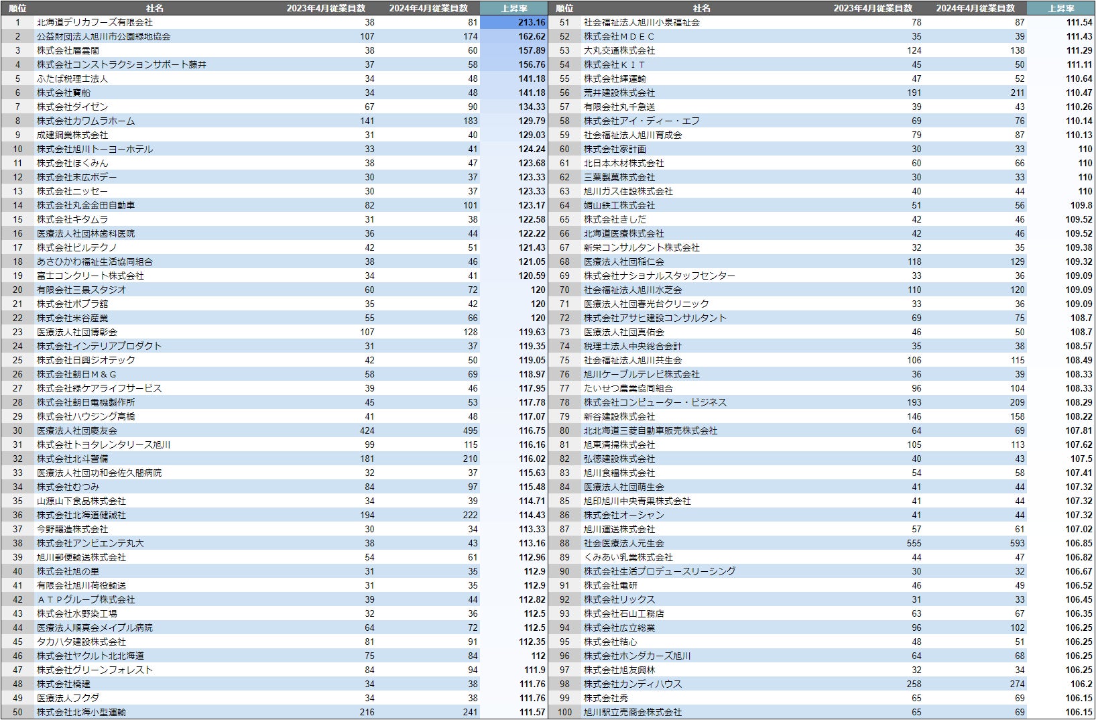Select the 株式会社ＭＤＥＣ cell

pyautogui.click(x=619, y=36)
